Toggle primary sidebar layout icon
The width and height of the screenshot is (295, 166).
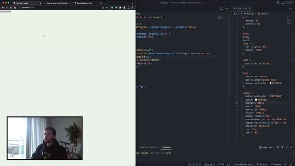(279, 3)
